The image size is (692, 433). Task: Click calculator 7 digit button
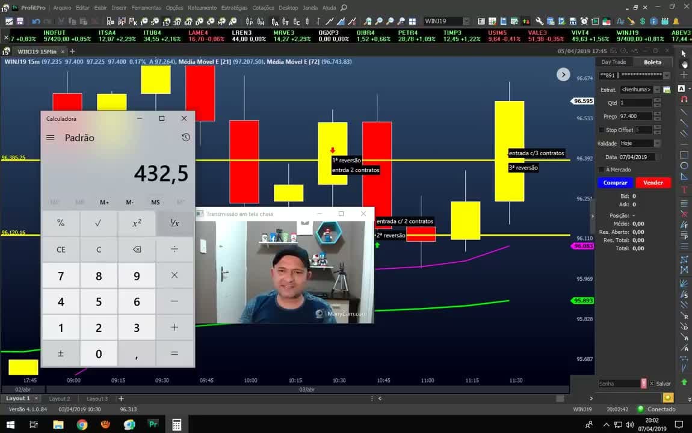[x=61, y=276]
